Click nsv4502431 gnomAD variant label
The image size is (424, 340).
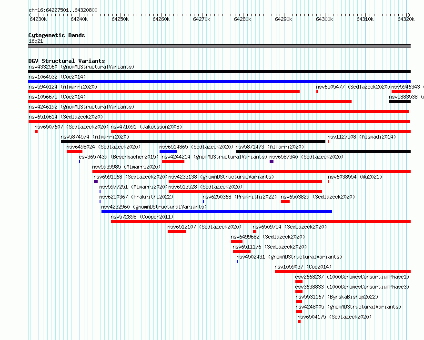[x=289, y=257]
